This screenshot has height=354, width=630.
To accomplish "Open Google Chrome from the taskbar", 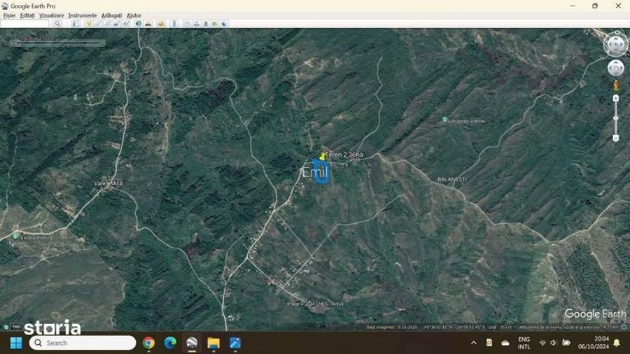I will pos(148,343).
